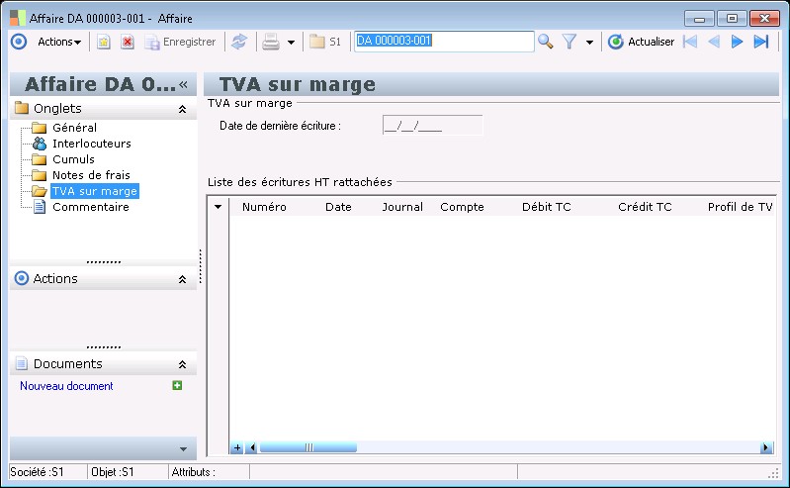Go to the last record
Screen dimensions: 790x488
[761, 42]
